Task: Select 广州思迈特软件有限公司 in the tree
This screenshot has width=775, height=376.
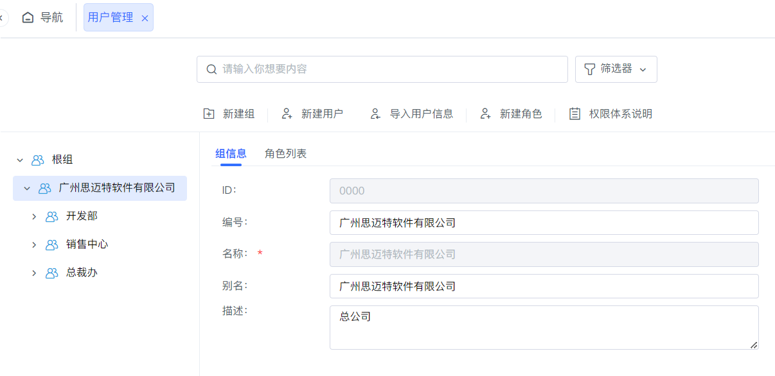Action: coord(117,188)
